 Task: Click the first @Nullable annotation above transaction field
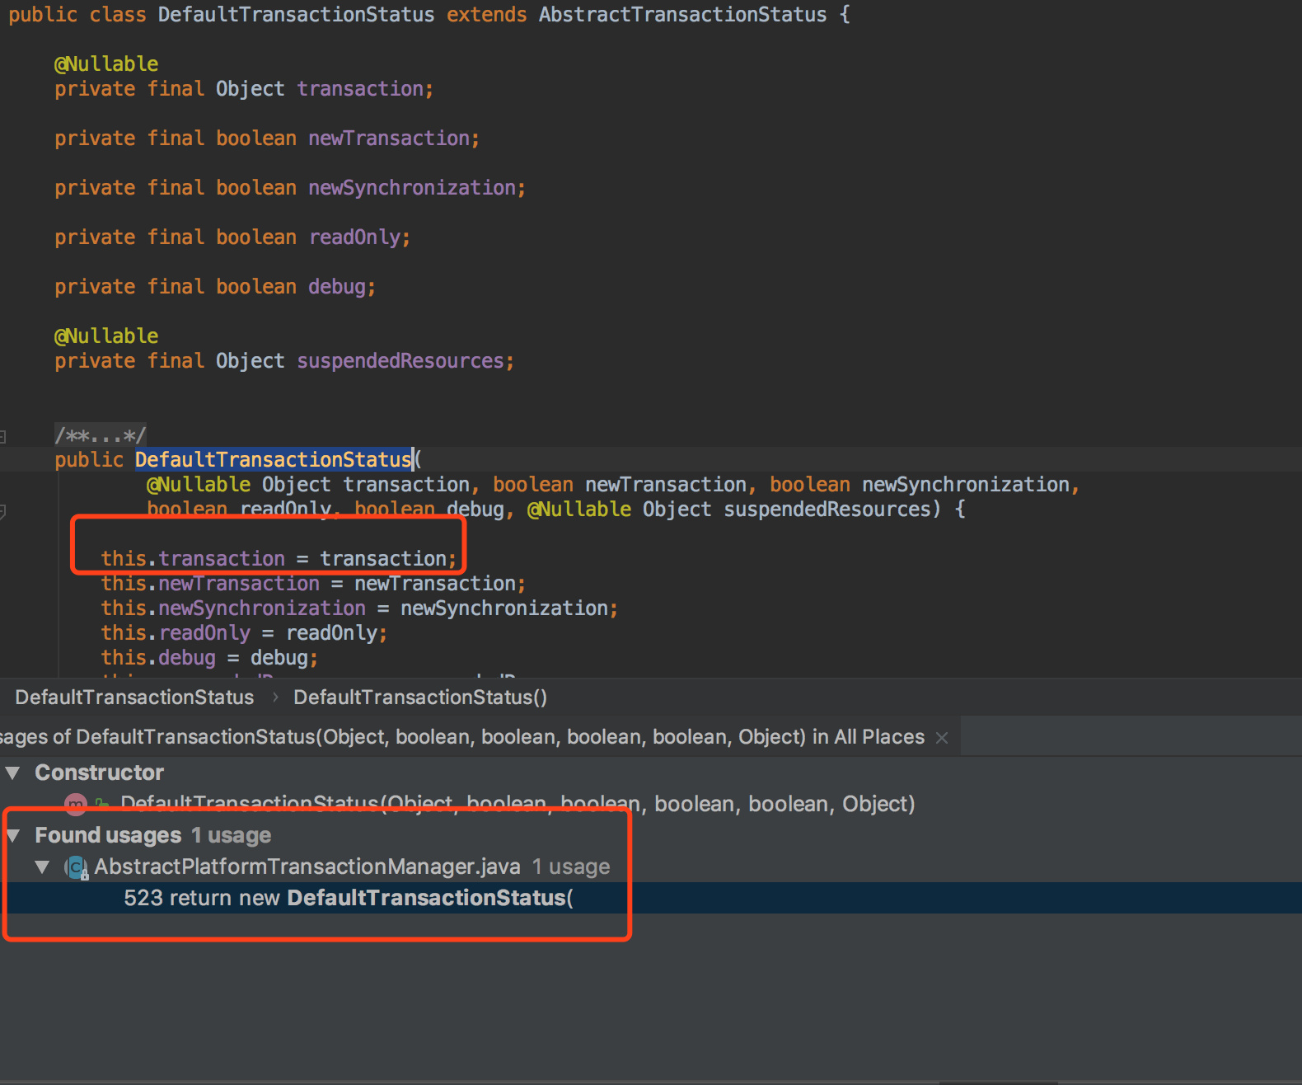point(106,64)
